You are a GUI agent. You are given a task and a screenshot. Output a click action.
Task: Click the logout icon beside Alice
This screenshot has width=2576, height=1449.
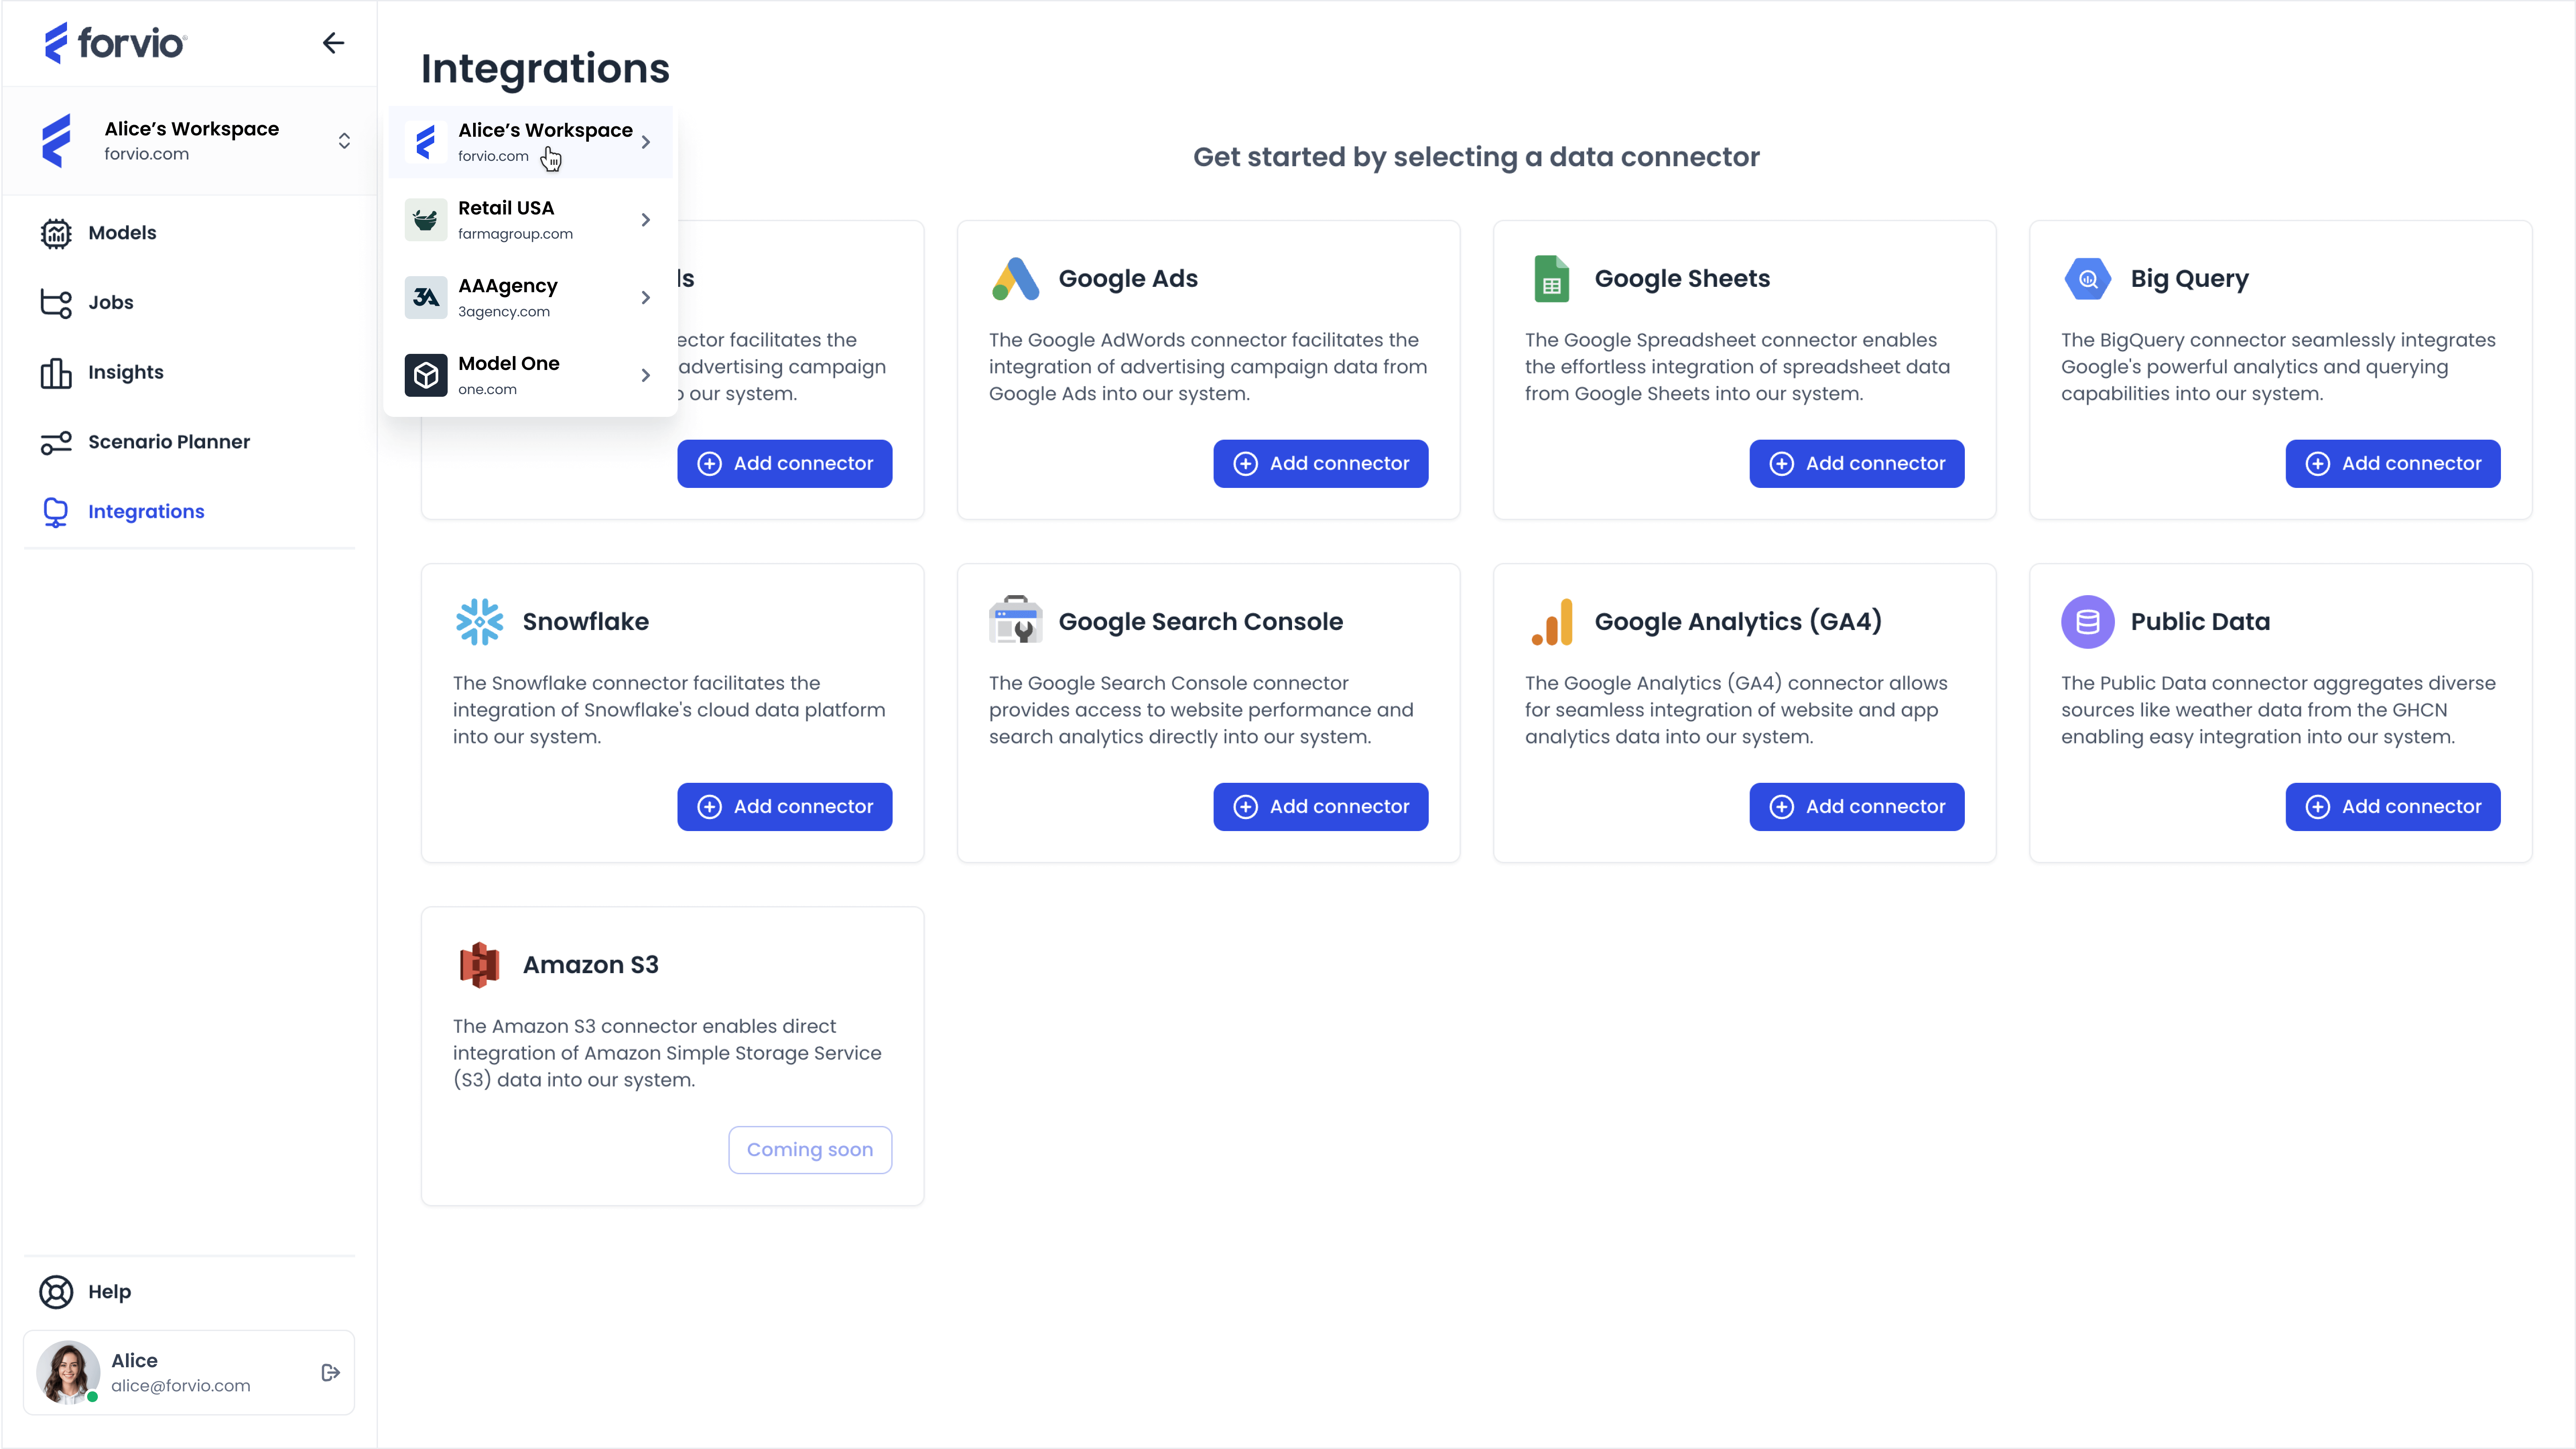click(331, 1372)
